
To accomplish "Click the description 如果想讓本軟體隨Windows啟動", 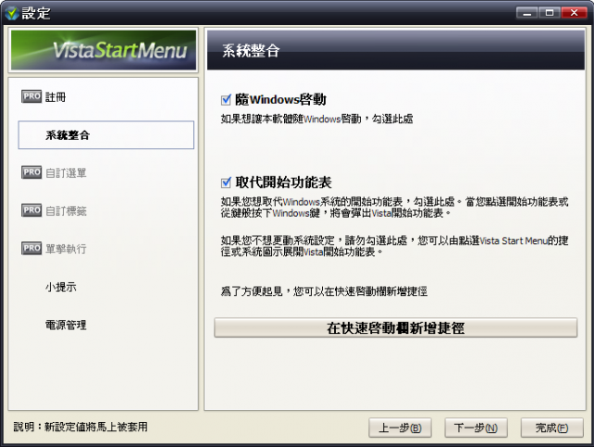I will [x=316, y=119].
